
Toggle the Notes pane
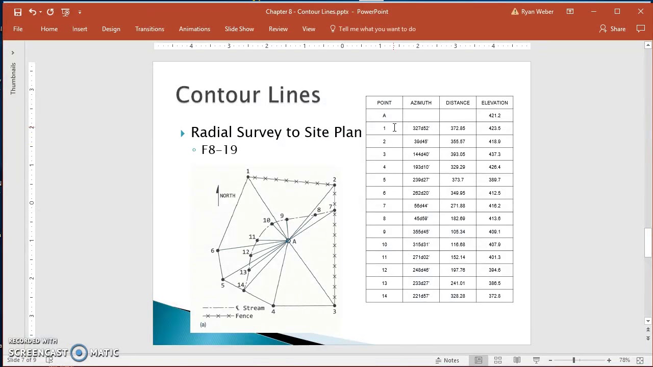(447, 360)
